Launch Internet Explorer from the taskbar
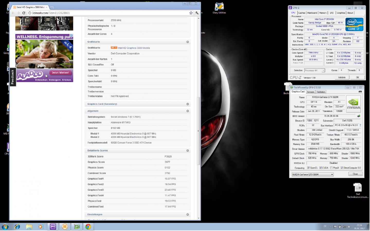370x231 pixels. click(x=17, y=227)
